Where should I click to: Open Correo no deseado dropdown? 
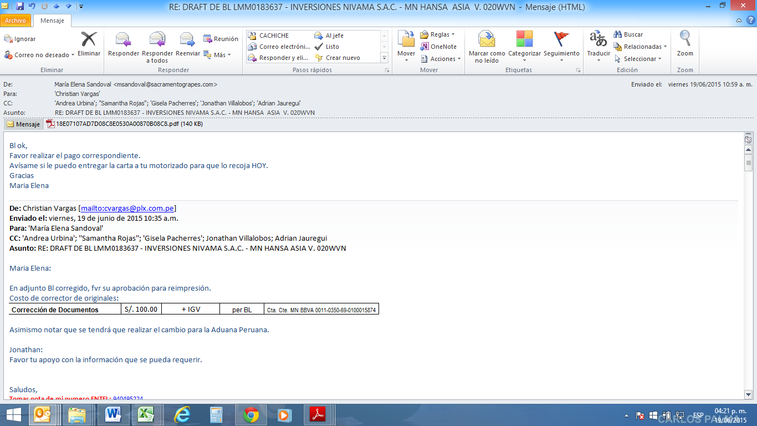click(x=40, y=55)
